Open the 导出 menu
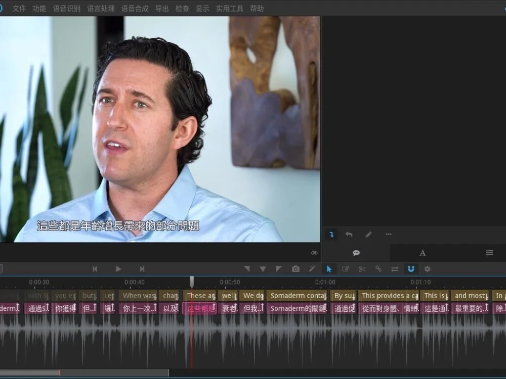 [162, 9]
